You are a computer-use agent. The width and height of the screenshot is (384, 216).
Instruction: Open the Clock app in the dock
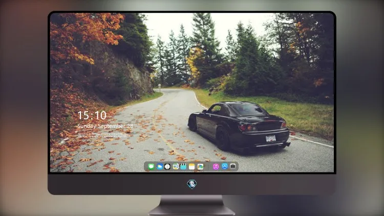167,166
